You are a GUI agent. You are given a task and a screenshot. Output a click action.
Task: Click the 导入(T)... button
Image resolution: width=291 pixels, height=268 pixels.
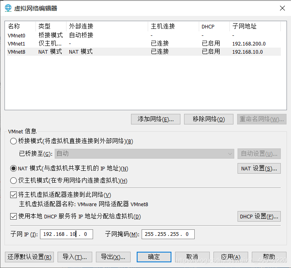(75, 257)
